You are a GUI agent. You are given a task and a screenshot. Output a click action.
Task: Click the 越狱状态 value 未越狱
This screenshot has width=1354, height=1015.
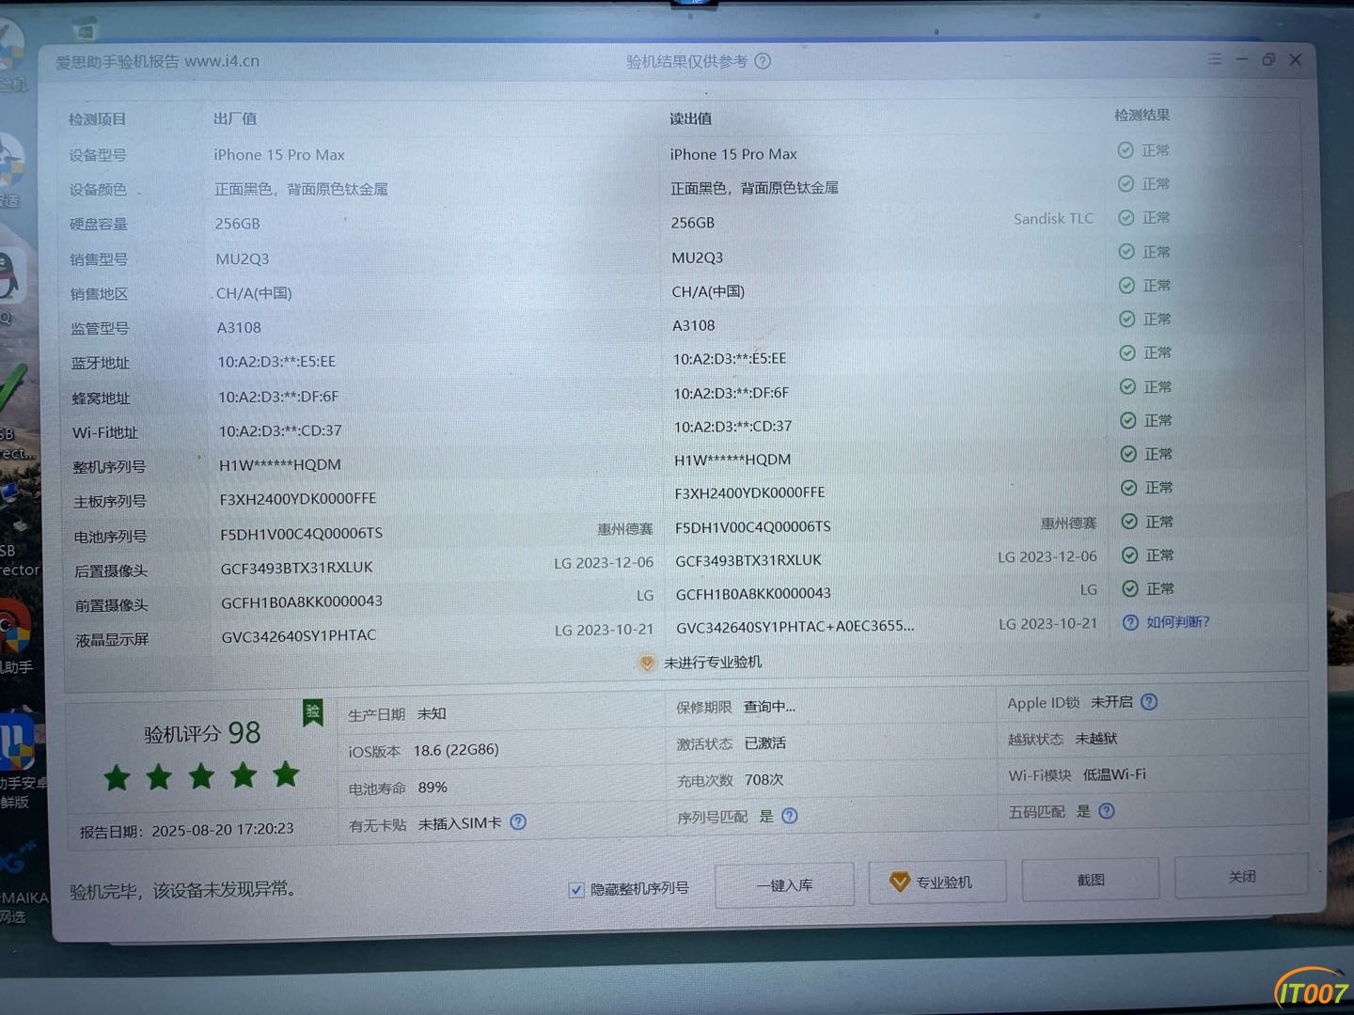tap(1096, 739)
